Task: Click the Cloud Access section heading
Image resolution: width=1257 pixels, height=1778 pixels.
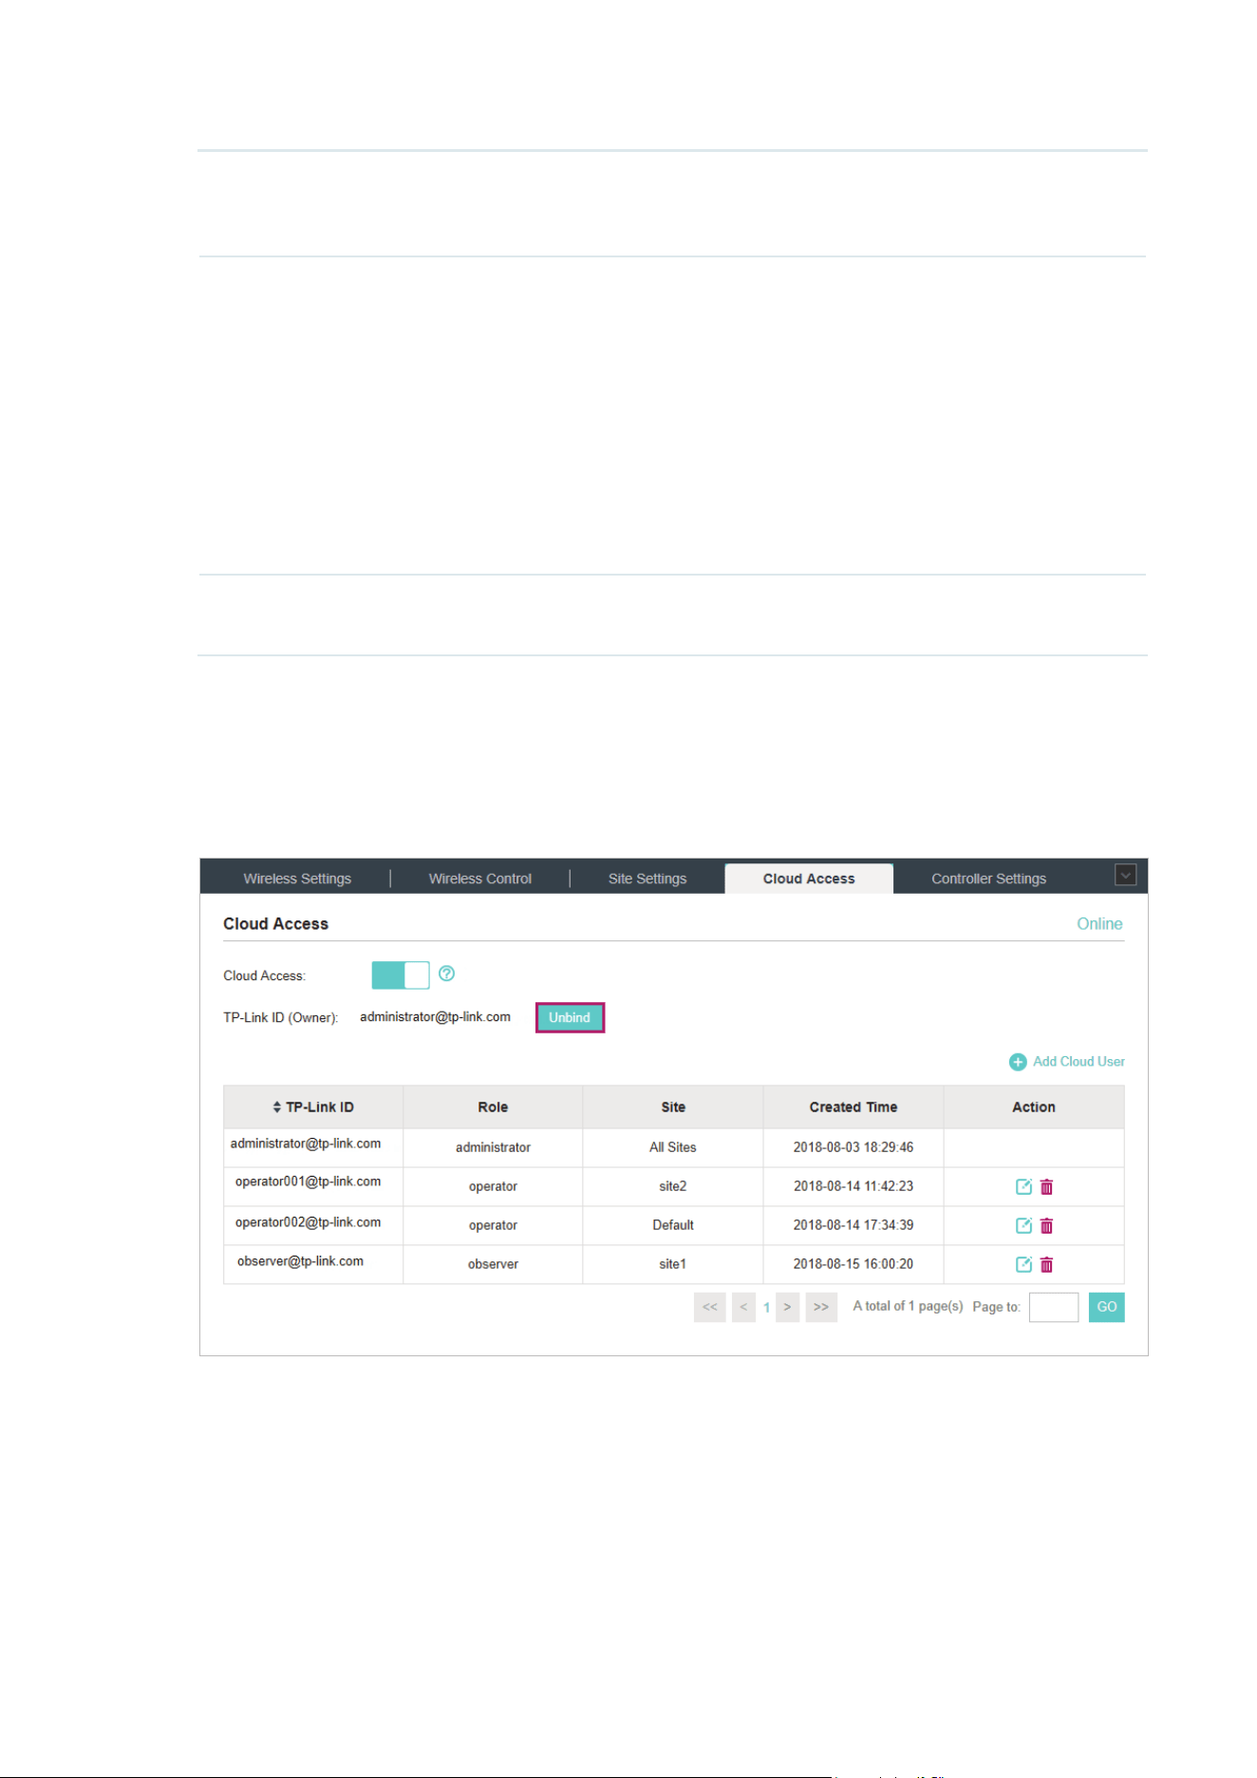Action: (x=275, y=924)
